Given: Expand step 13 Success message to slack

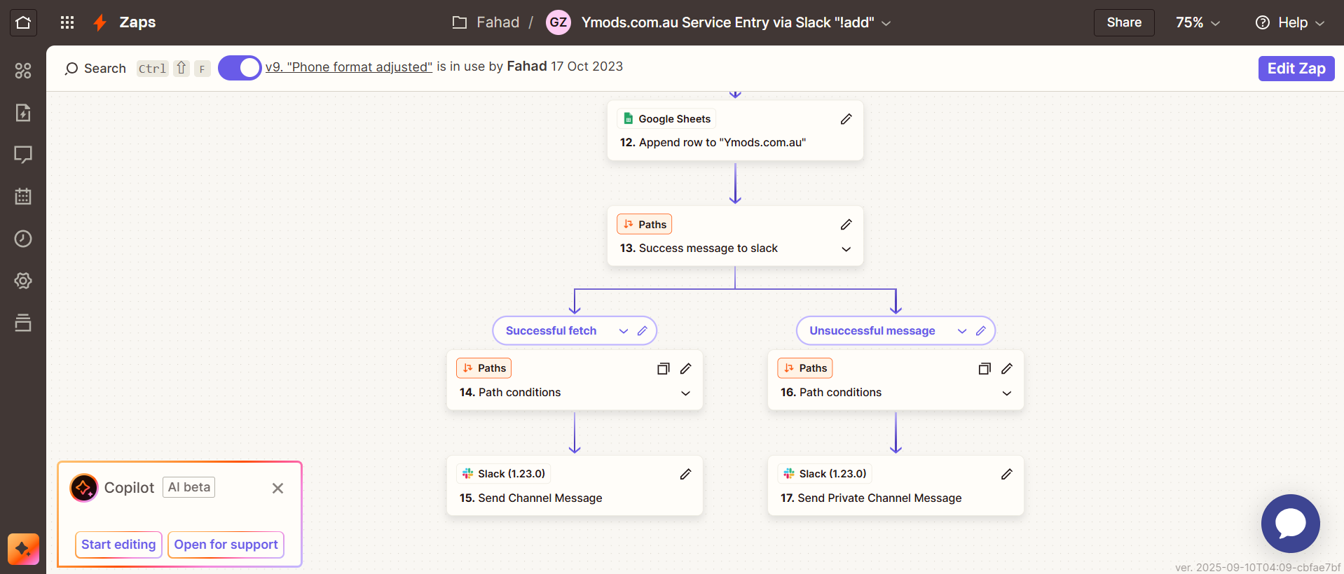Looking at the screenshot, I should (x=846, y=249).
